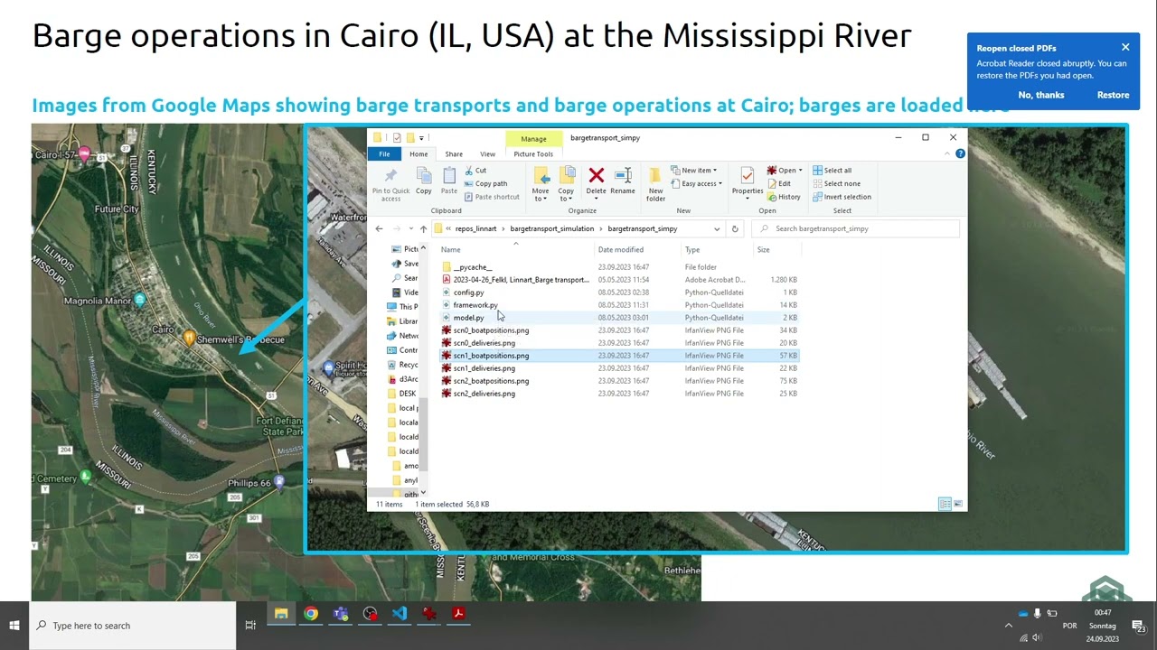The width and height of the screenshot is (1157, 650).
Task: Click Edit in the Open group
Action: tap(778, 183)
